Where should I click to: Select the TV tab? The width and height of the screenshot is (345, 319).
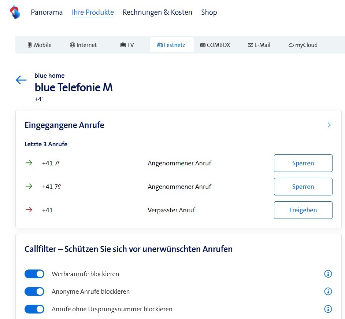[x=127, y=45]
